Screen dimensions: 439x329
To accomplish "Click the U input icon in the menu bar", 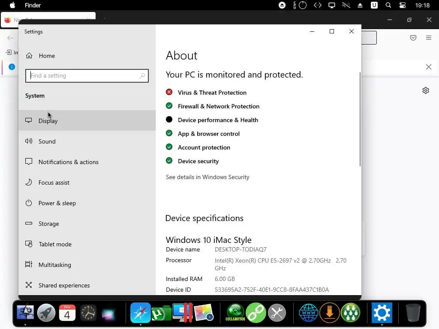I will [374, 5].
